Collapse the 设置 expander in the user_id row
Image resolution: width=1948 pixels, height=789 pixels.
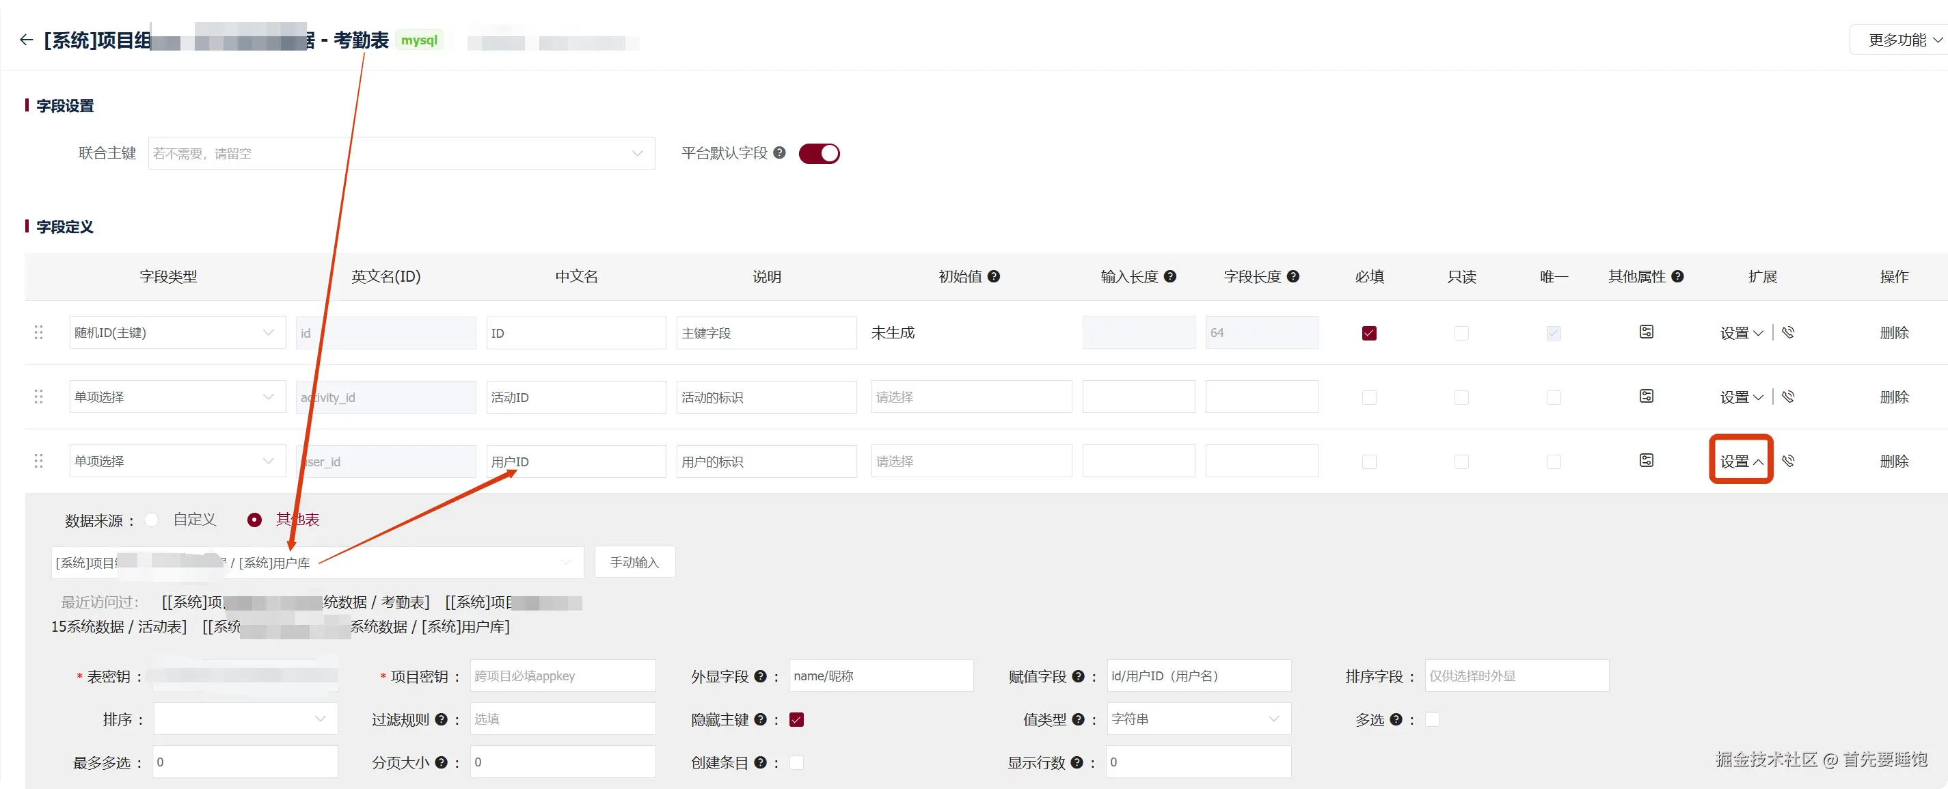pos(1741,461)
